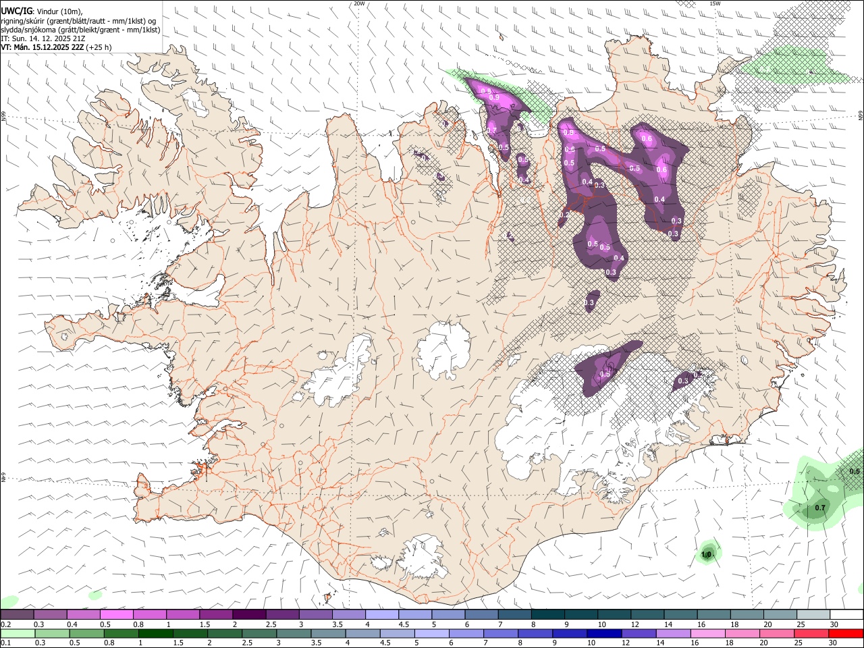Image resolution: width=864 pixels, height=648 pixels.
Task: Click the 6–7 slate blue swatch in the upper legend
Action: click(482, 615)
